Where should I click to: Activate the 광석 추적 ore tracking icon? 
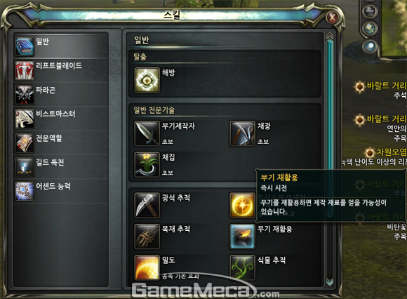click(147, 205)
